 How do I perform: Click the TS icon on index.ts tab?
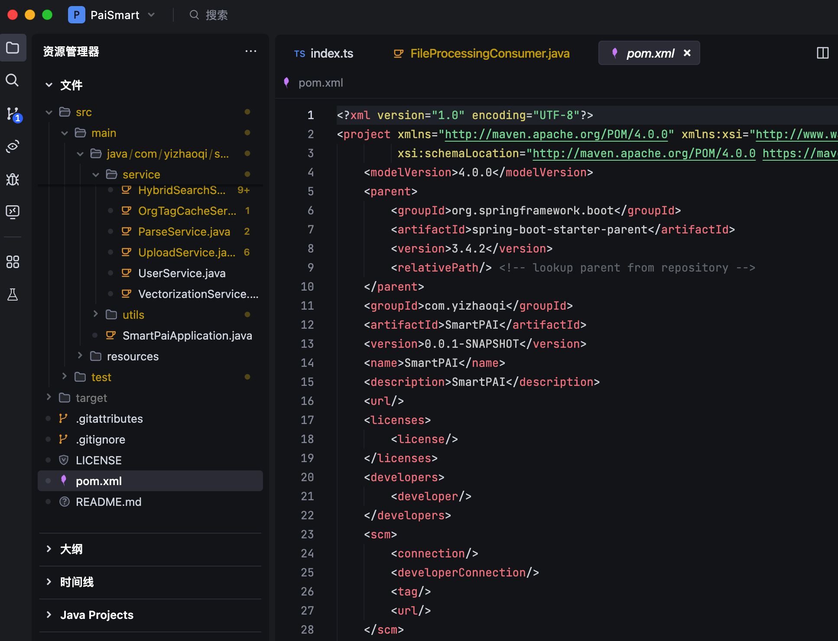(x=299, y=54)
